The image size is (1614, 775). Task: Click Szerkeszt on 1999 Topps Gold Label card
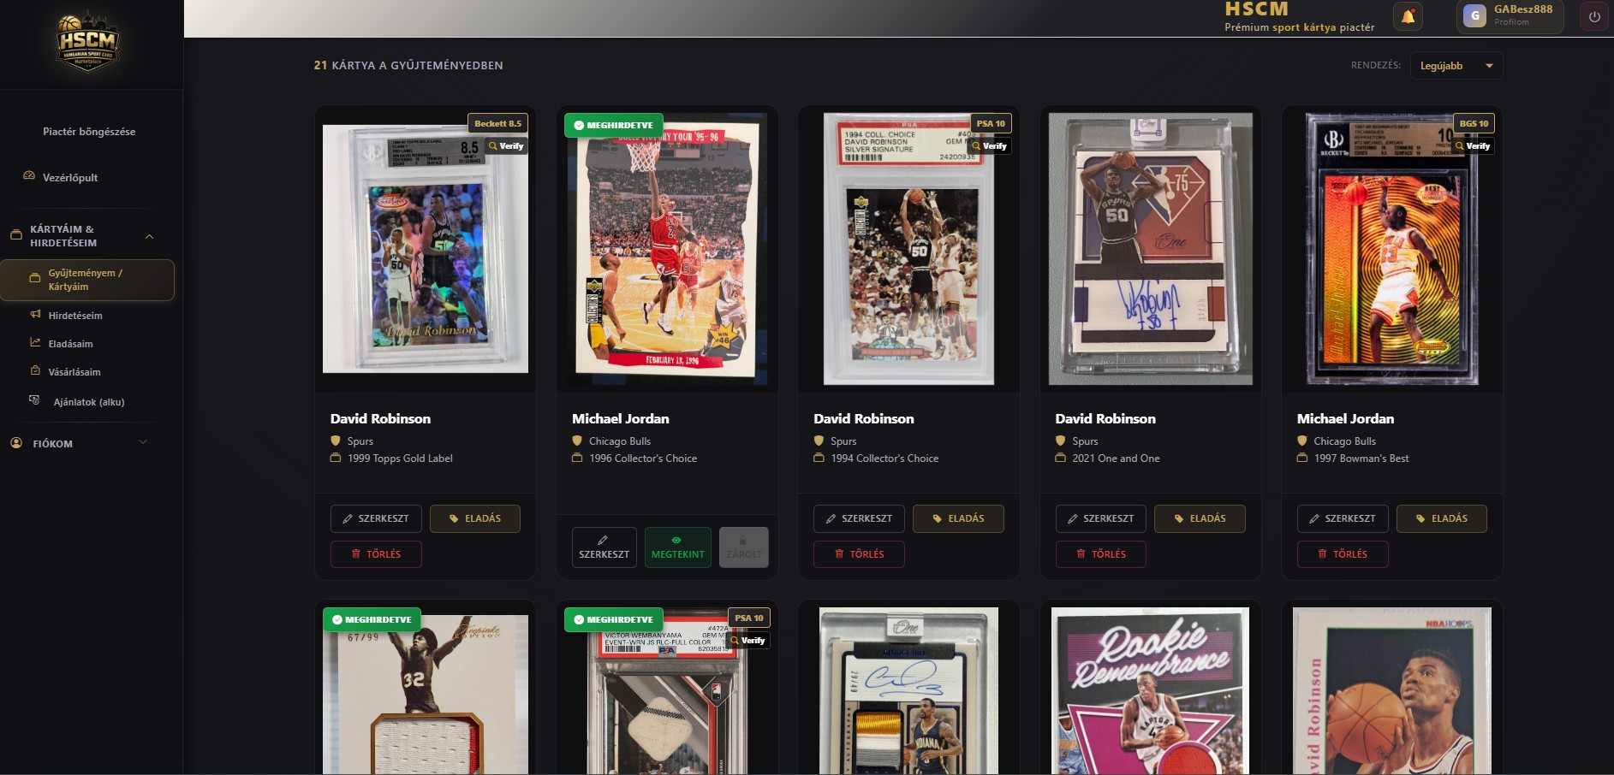click(x=376, y=518)
